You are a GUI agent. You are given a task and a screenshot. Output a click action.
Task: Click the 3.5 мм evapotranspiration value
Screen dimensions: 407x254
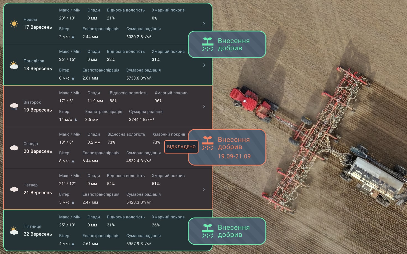coord(92,120)
